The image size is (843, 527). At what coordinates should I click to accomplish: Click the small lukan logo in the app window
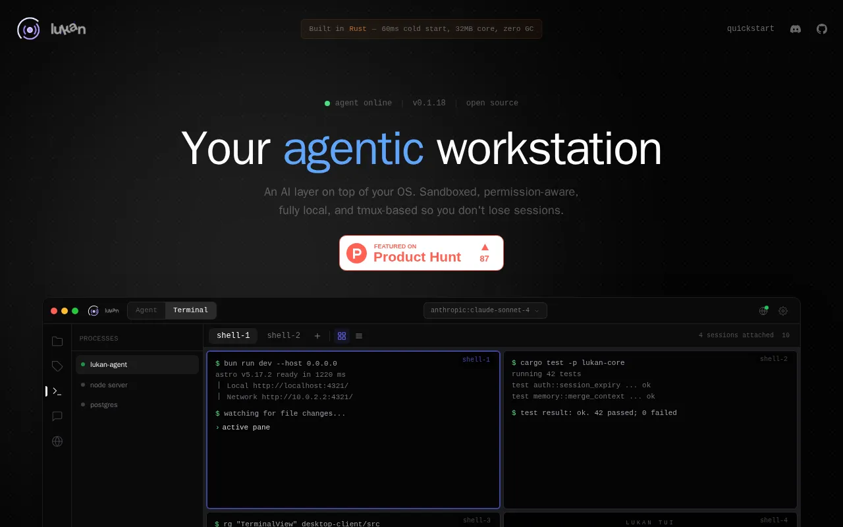(103, 311)
